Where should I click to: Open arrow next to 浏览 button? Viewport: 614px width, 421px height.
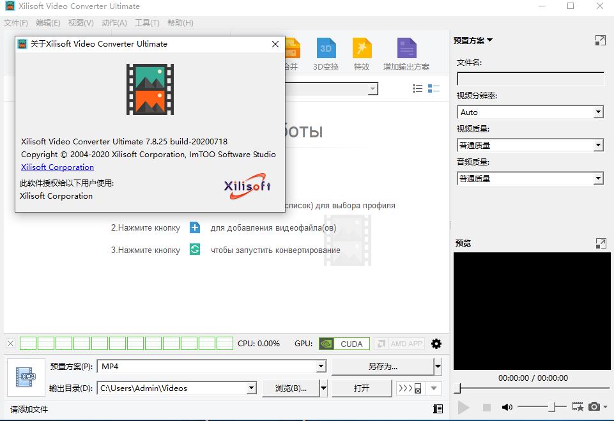[323, 388]
